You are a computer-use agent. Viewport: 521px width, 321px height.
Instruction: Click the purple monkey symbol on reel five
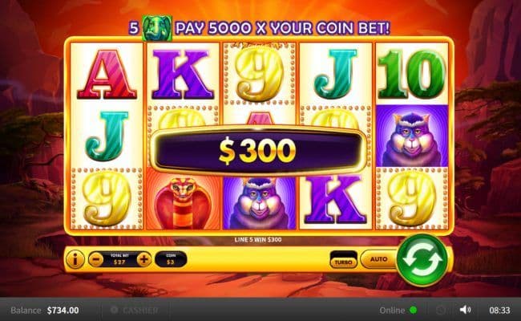[x=412, y=136]
